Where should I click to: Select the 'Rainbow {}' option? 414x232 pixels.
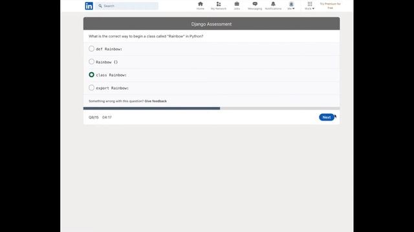pyautogui.click(x=91, y=62)
